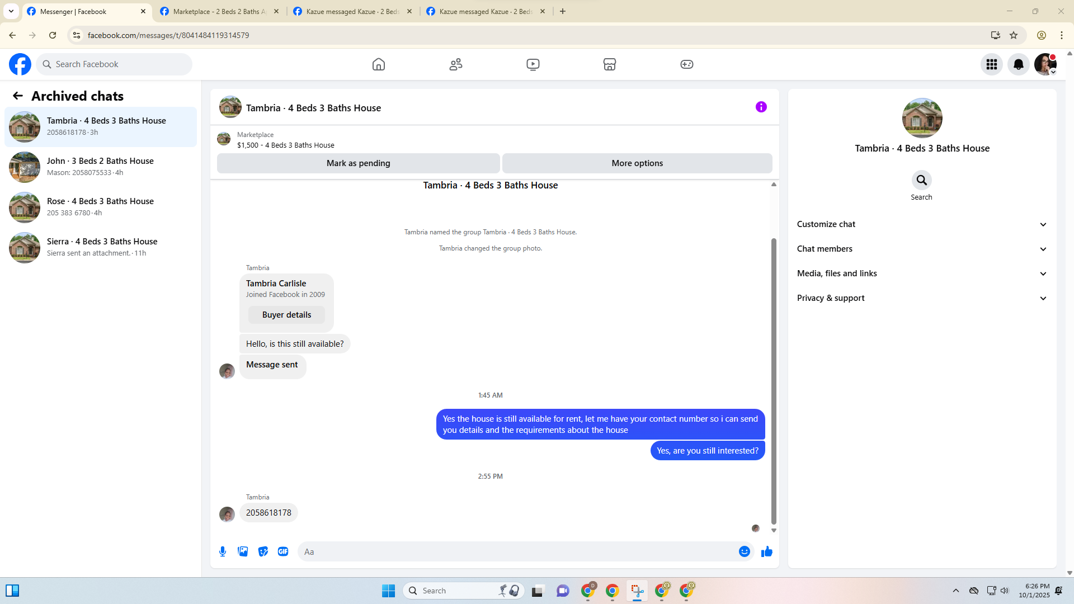Open the Facebook menu grid icon
The height and width of the screenshot is (604, 1074).
tap(992, 64)
